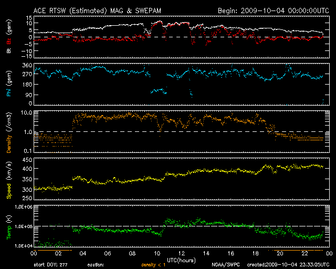Select the "400" tick on Speed axis
The height and width of the screenshot is (269, 336).
27,169
